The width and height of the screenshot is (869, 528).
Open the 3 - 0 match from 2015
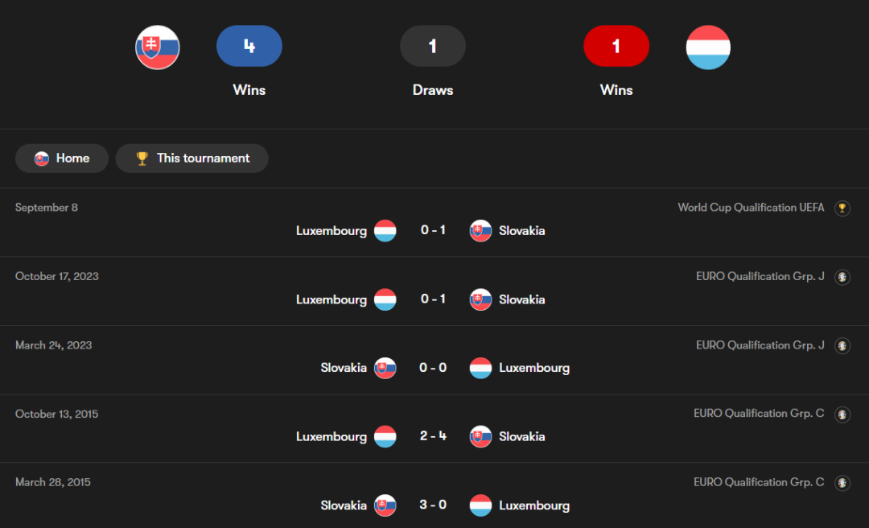point(433,505)
